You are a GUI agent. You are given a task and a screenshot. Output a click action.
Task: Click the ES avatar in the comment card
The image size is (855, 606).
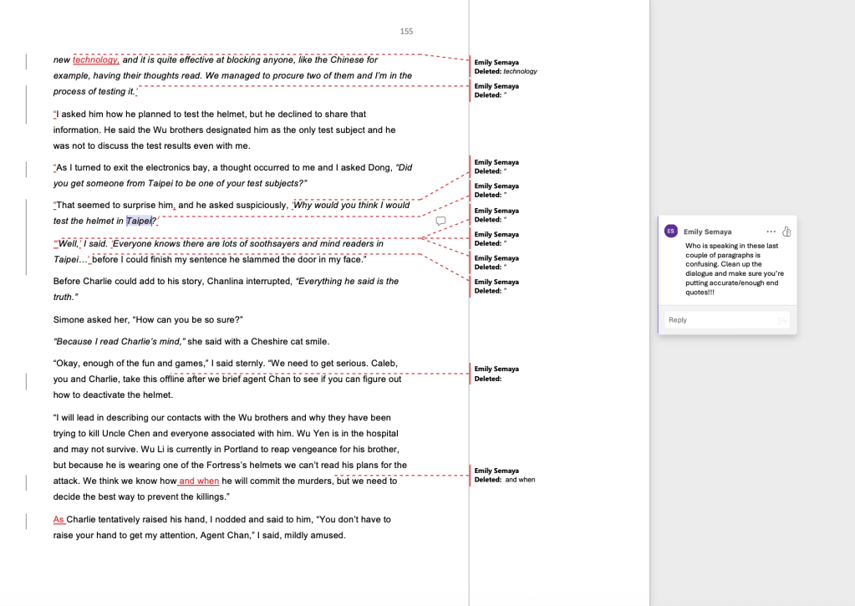(x=670, y=232)
